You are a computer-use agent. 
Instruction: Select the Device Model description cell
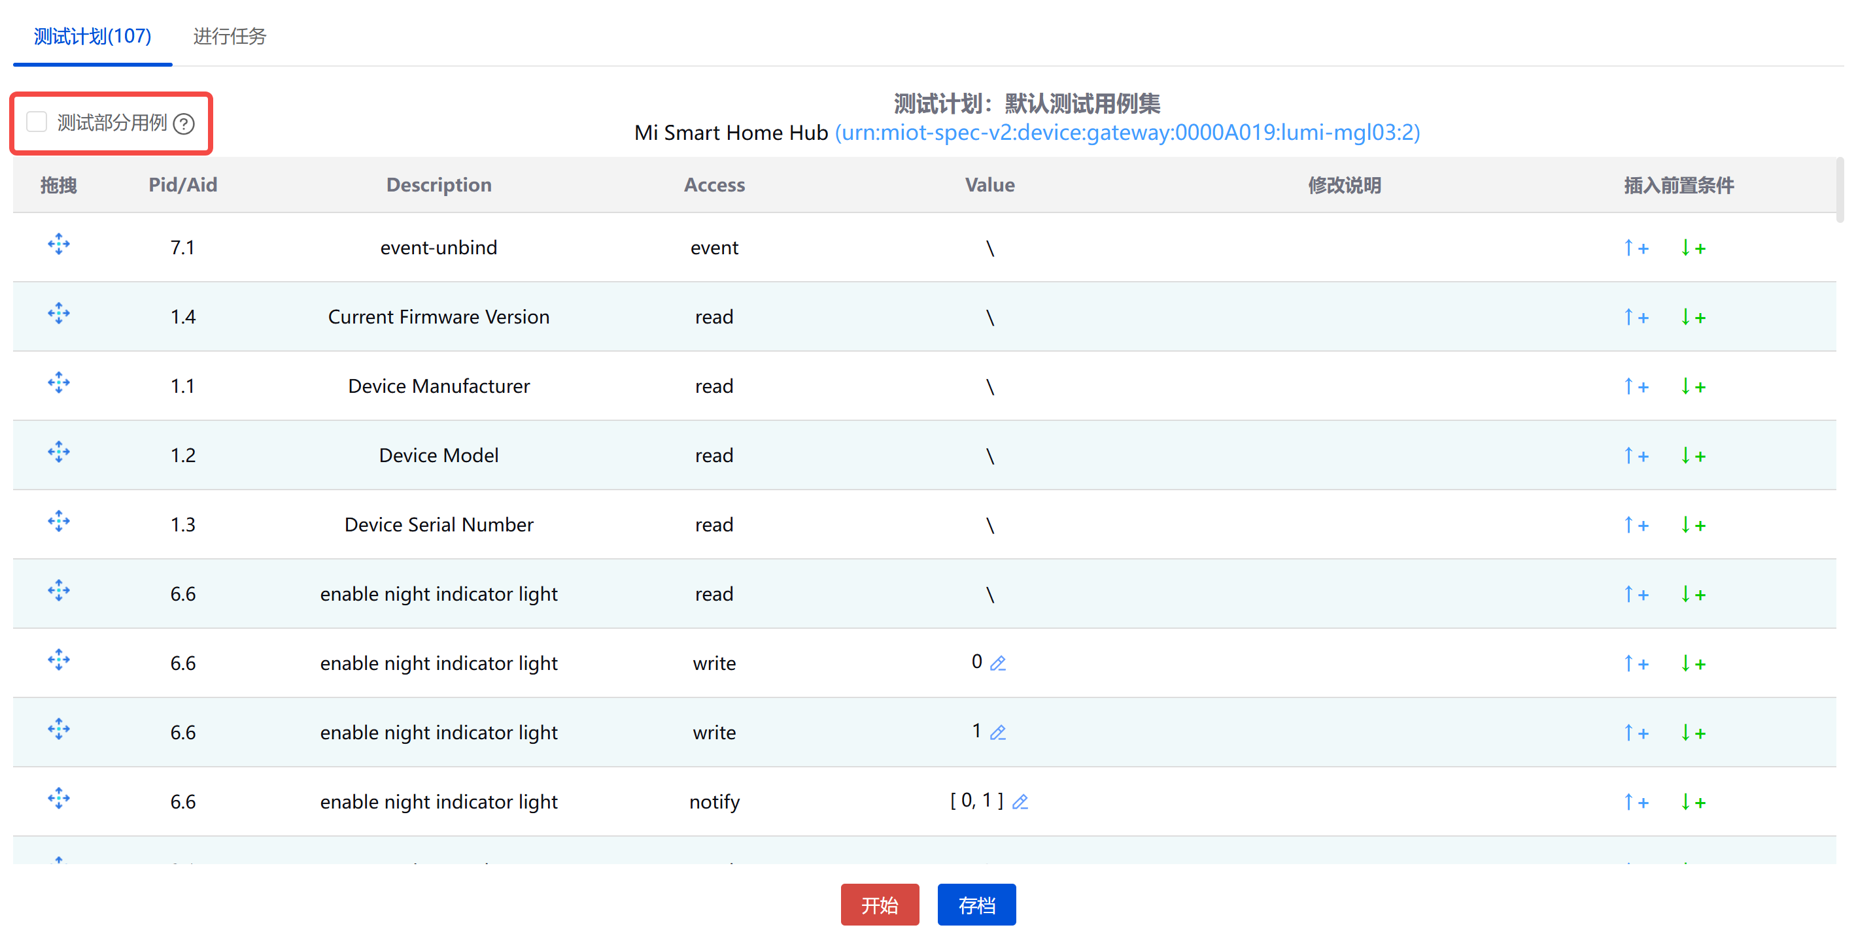[x=439, y=455]
